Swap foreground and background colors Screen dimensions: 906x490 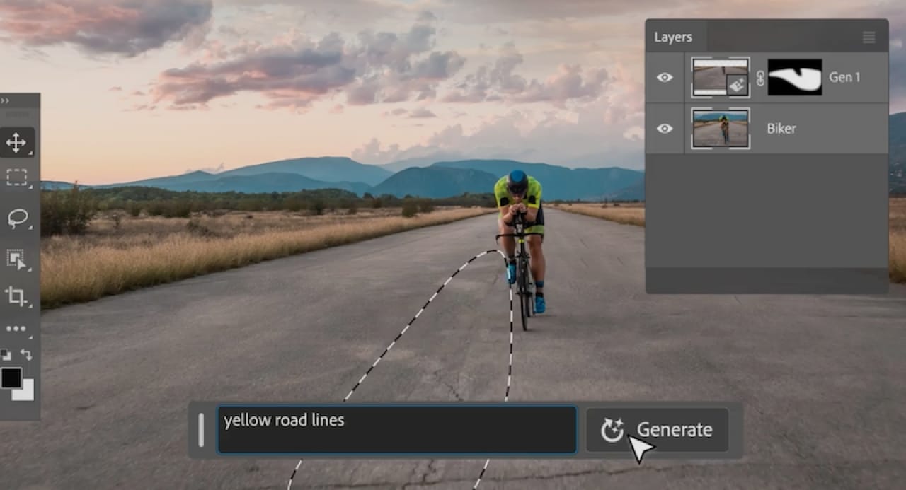pyautogui.click(x=27, y=355)
